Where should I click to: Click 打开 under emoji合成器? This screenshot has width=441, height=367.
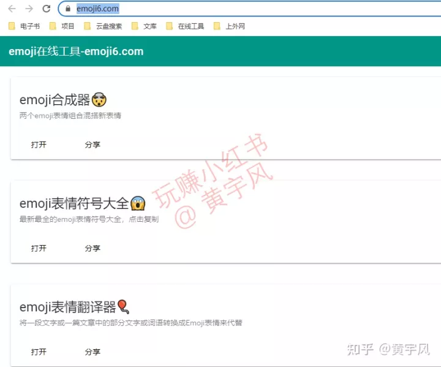click(39, 145)
